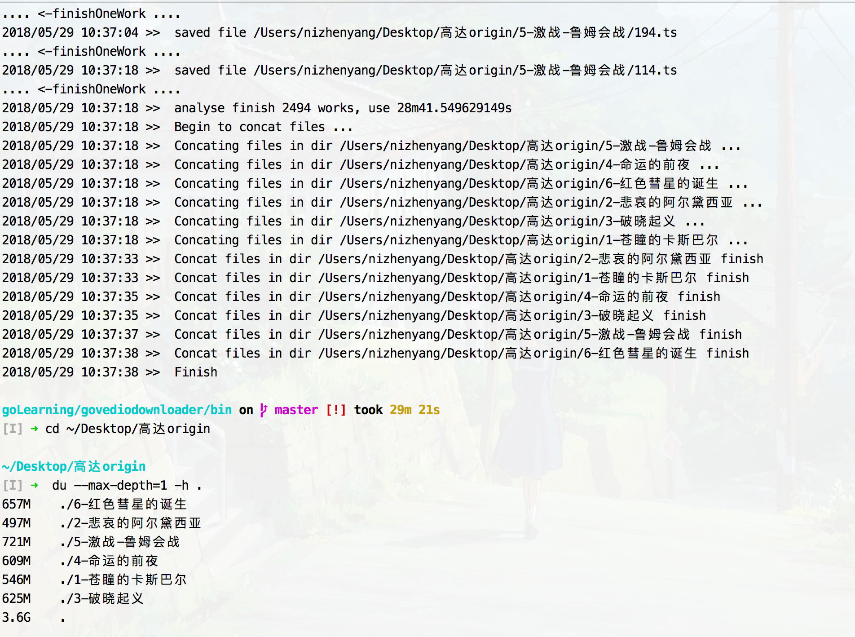Click the [I] mode indicator on the cd line
Image resolution: width=855 pixels, height=637 pixels.
pos(13,429)
